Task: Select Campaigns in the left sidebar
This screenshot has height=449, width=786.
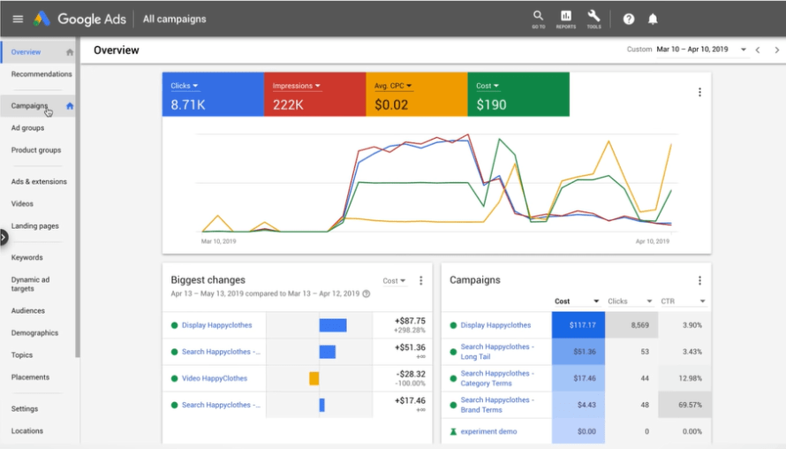Action: [x=29, y=106]
